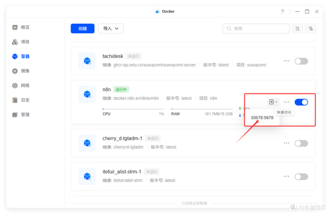Open the itefuir_alist-strm-1 container name
This screenshot has width=329, height=214.
click(x=122, y=172)
